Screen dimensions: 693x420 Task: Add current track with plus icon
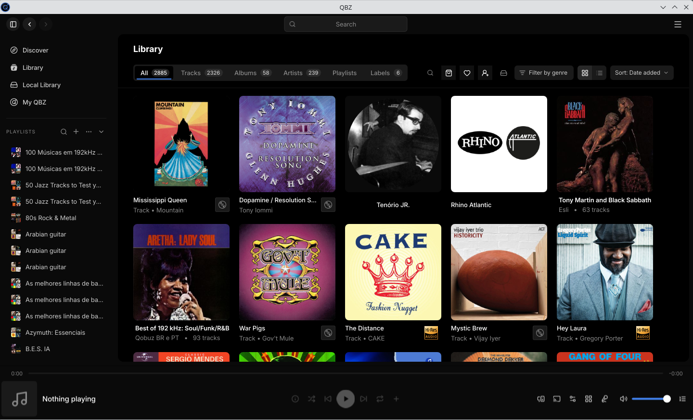click(x=396, y=399)
